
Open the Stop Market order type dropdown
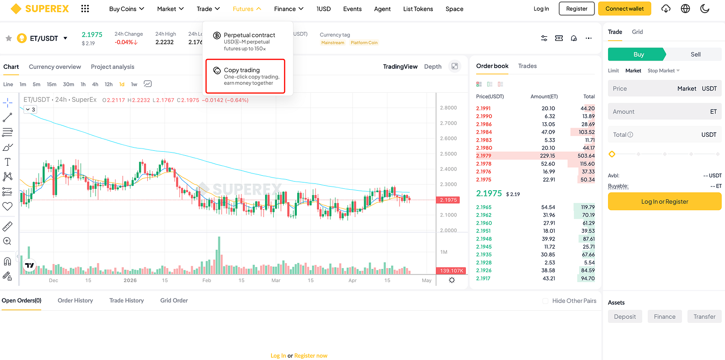tap(664, 71)
